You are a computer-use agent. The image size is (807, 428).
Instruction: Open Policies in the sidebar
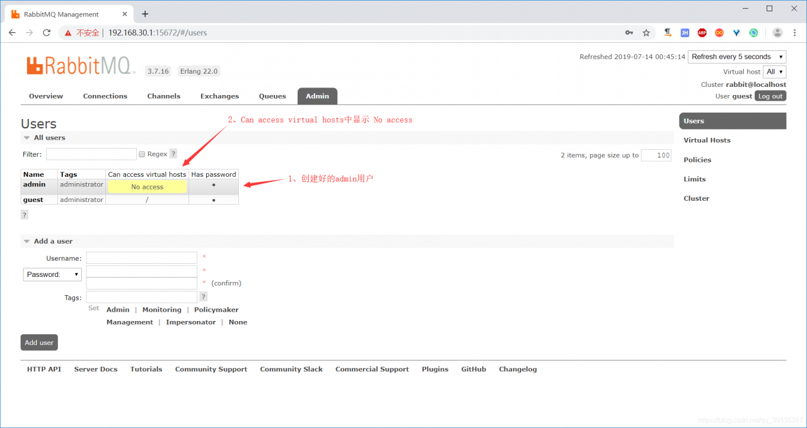[697, 160]
